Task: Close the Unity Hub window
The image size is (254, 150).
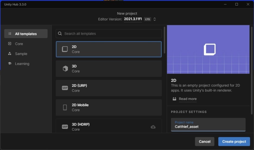Action: coord(248,4)
